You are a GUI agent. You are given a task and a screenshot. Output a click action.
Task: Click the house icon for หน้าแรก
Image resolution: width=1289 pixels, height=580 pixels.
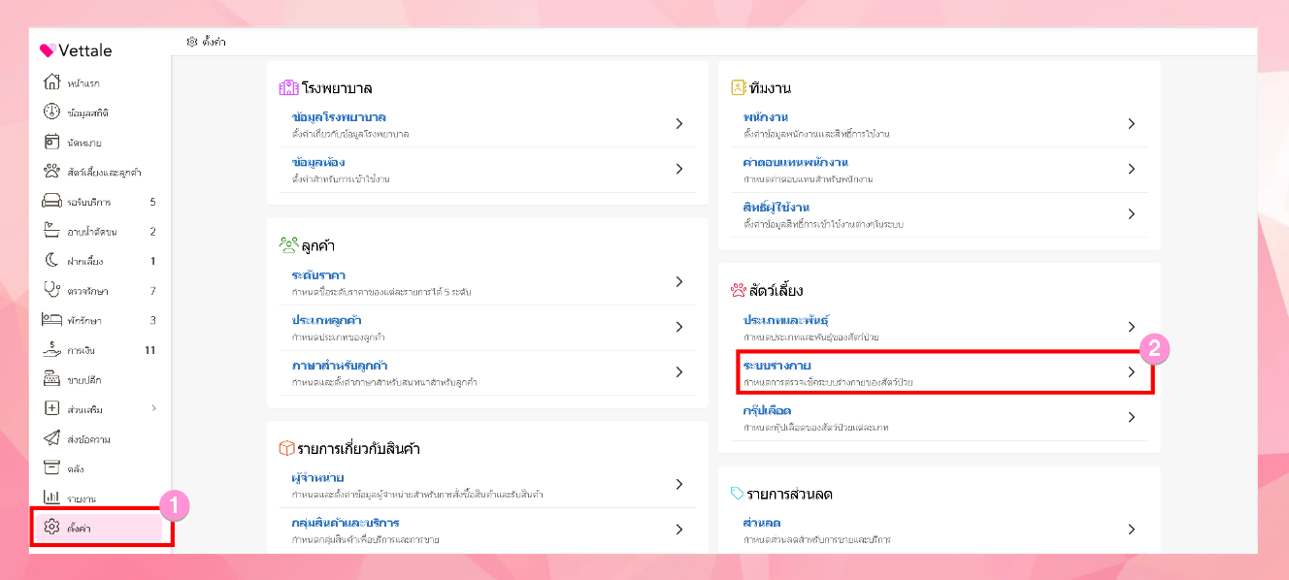(x=52, y=82)
